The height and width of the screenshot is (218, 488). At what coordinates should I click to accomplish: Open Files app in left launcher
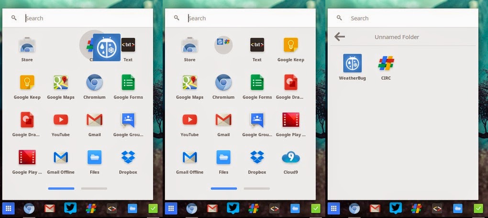click(x=94, y=157)
